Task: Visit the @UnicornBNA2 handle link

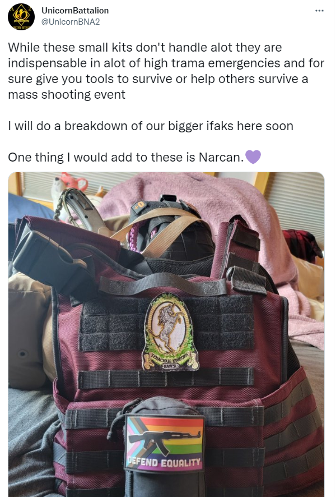Action: pyautogui.click(x=71, y=21)
